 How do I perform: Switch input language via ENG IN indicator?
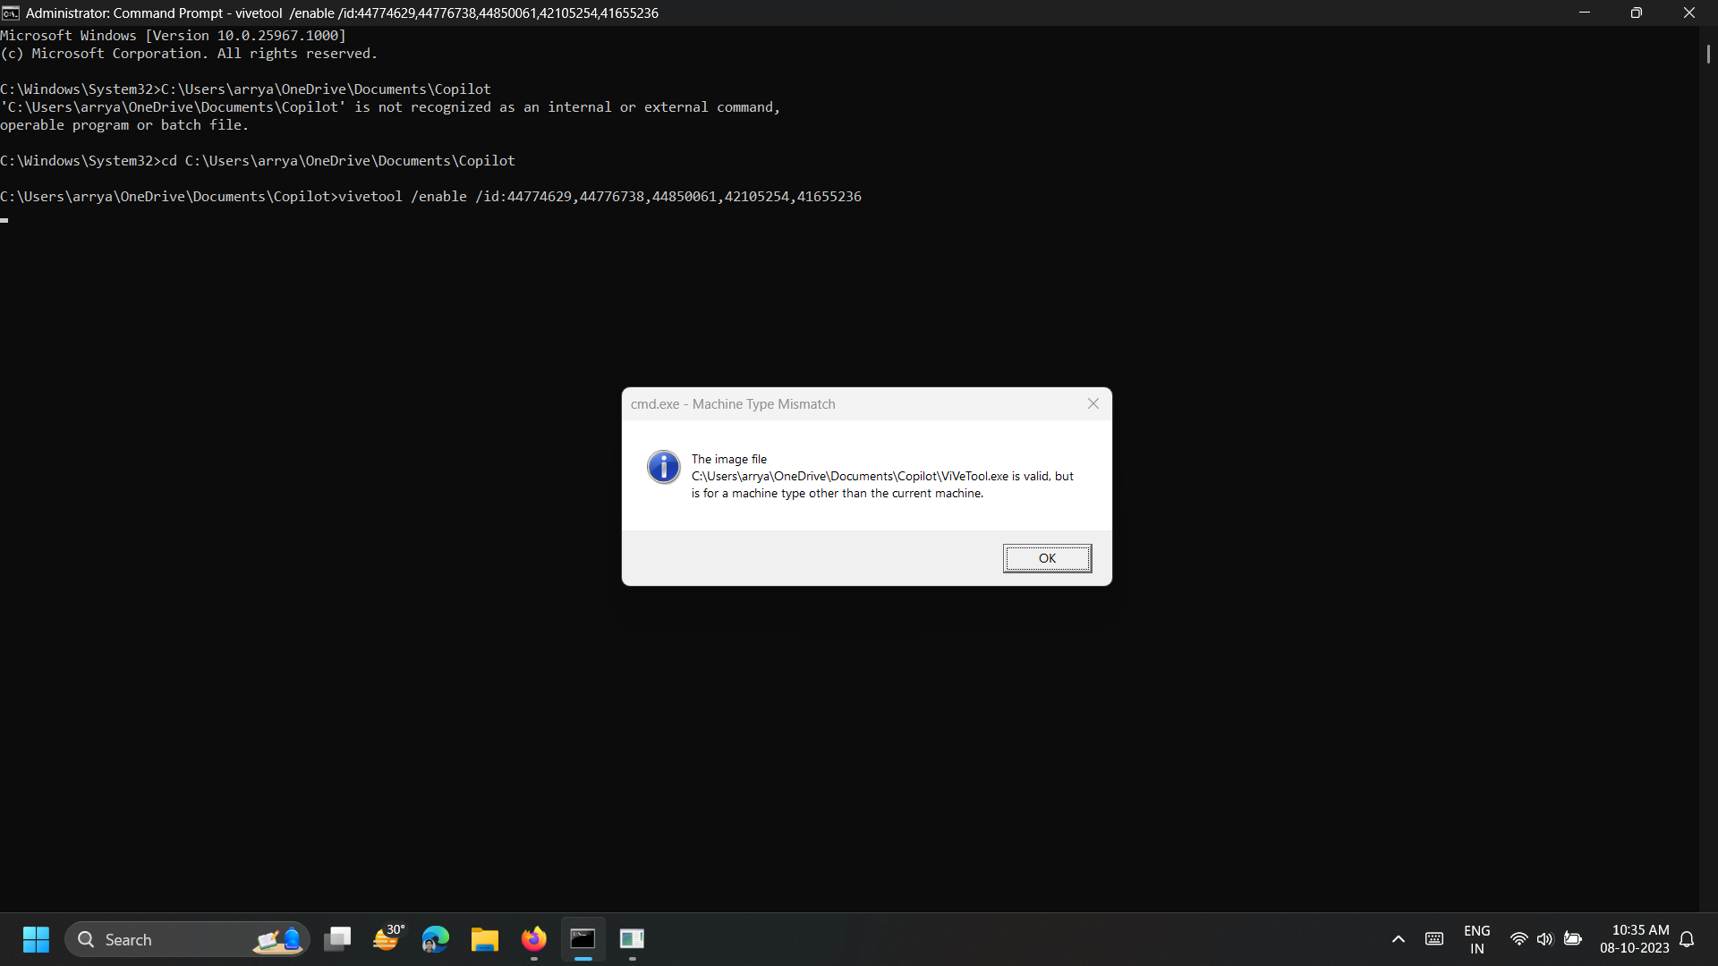coord(1476,939)
